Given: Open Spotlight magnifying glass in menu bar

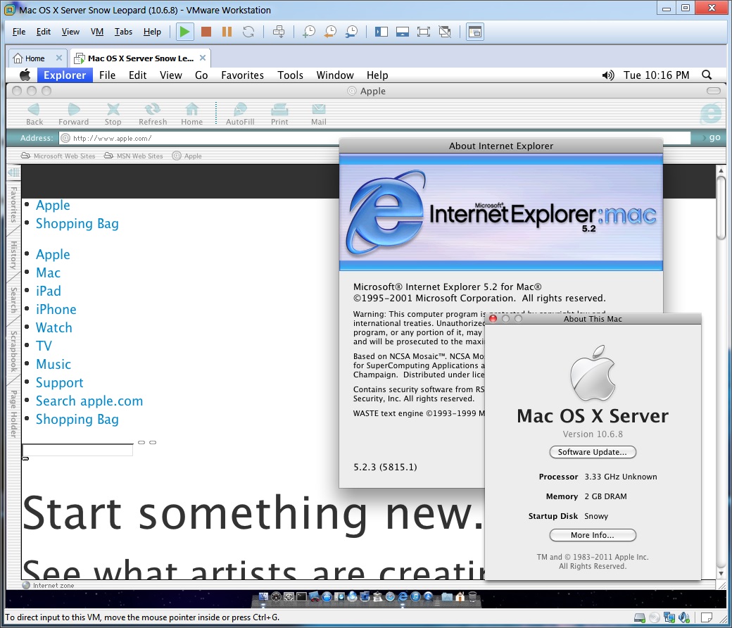Looking at the screenshot, I should tap(707, 75).
